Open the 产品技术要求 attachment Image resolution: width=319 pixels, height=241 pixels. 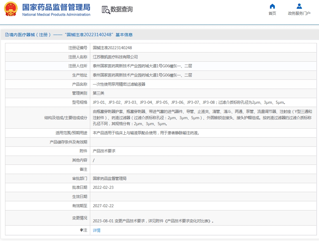[x=104, y=151]
